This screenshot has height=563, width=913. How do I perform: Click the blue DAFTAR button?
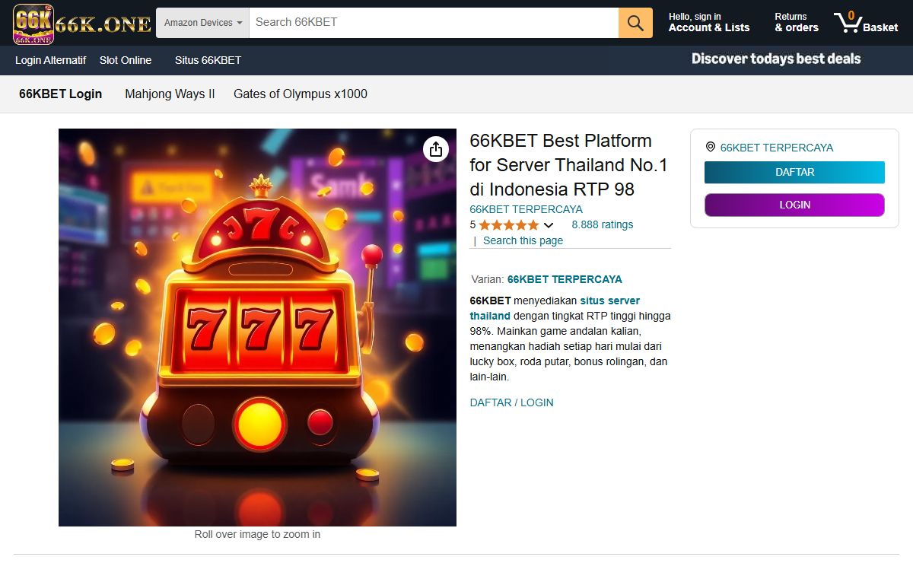click(794, 173)
